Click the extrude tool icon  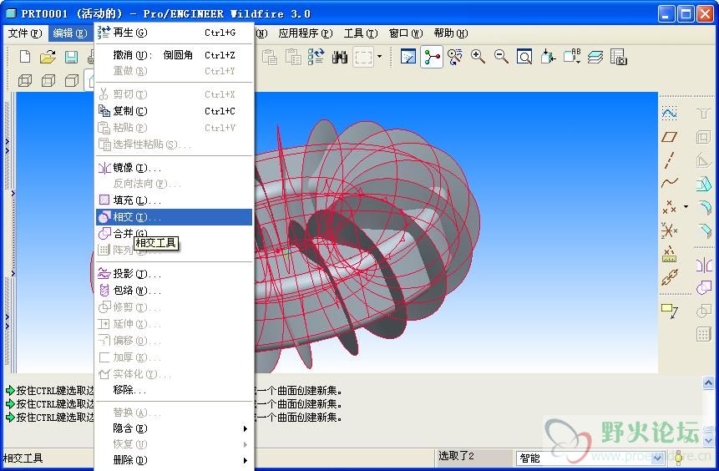click(703, 184)
